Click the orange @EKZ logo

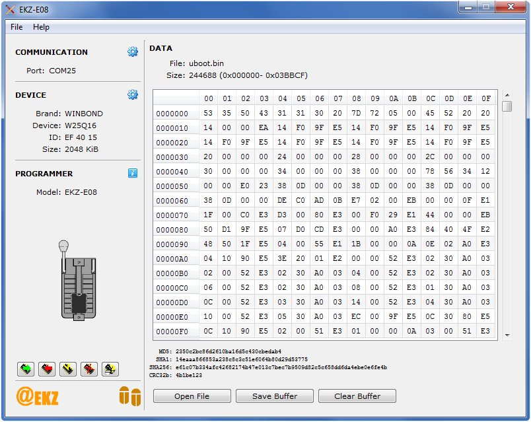[x=38, y=396]
